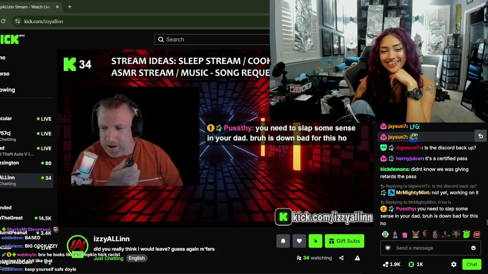
Task: Click the 'Replying to bigwormTx' reply reference
Action: pos(429,186)
